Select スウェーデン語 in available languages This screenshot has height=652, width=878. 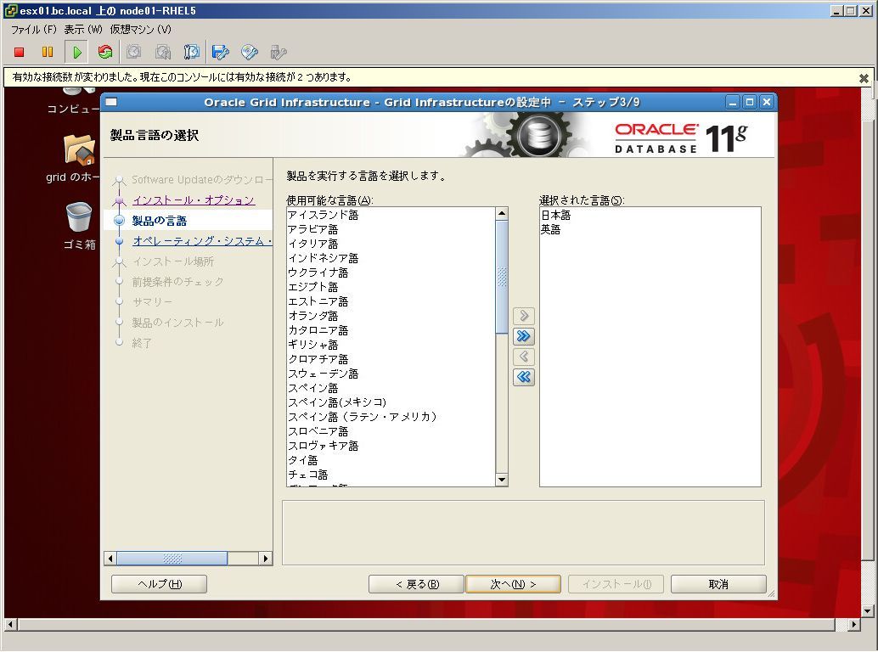391,374
